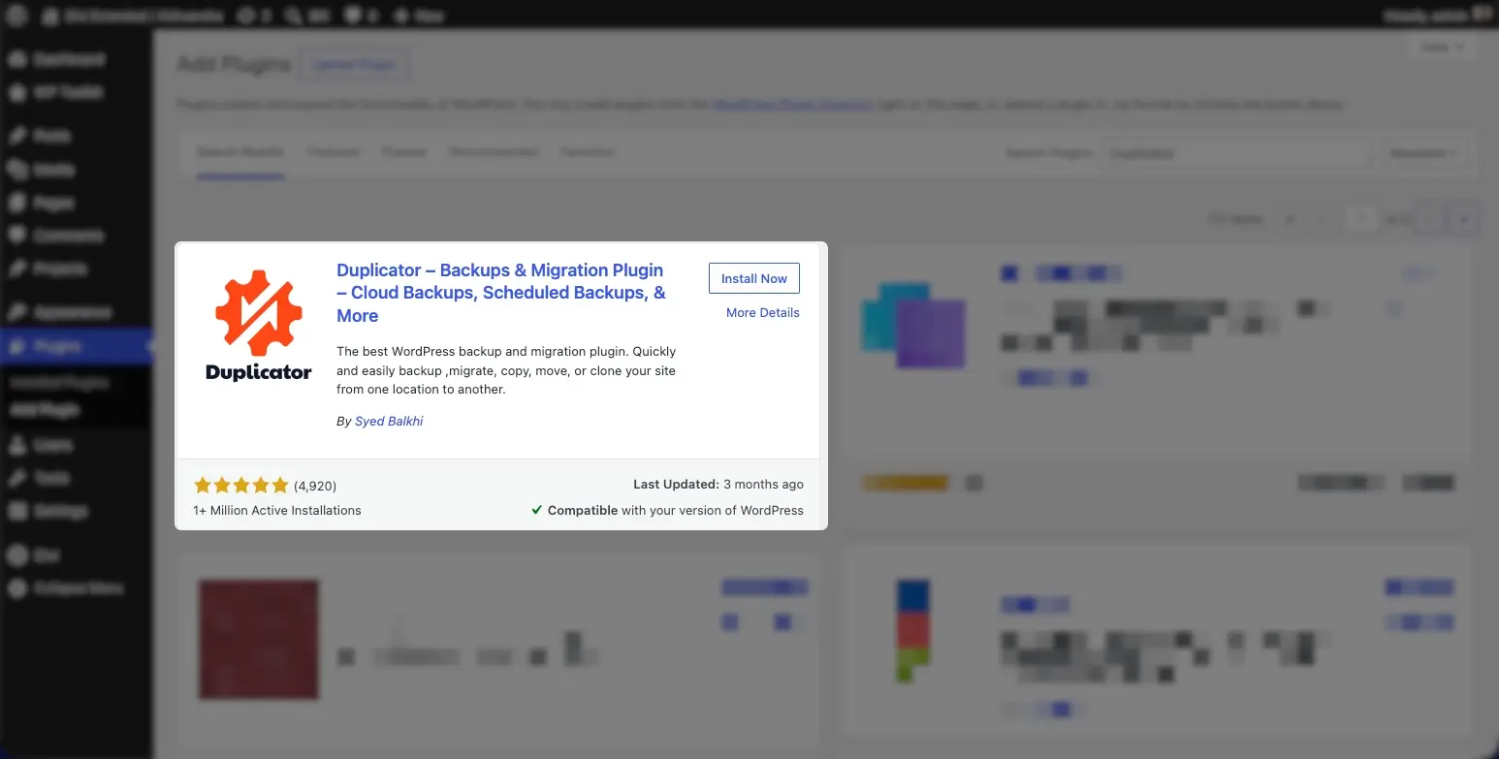
Task: Open More Details link for Duplicator
Action: coord(762,313)
